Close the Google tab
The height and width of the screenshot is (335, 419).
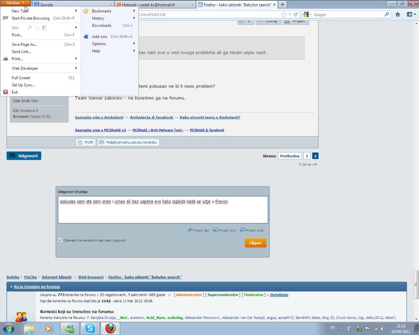[x=111, y=5]
